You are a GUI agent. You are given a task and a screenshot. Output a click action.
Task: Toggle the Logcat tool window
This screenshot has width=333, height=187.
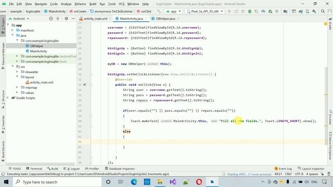[72, 168]
